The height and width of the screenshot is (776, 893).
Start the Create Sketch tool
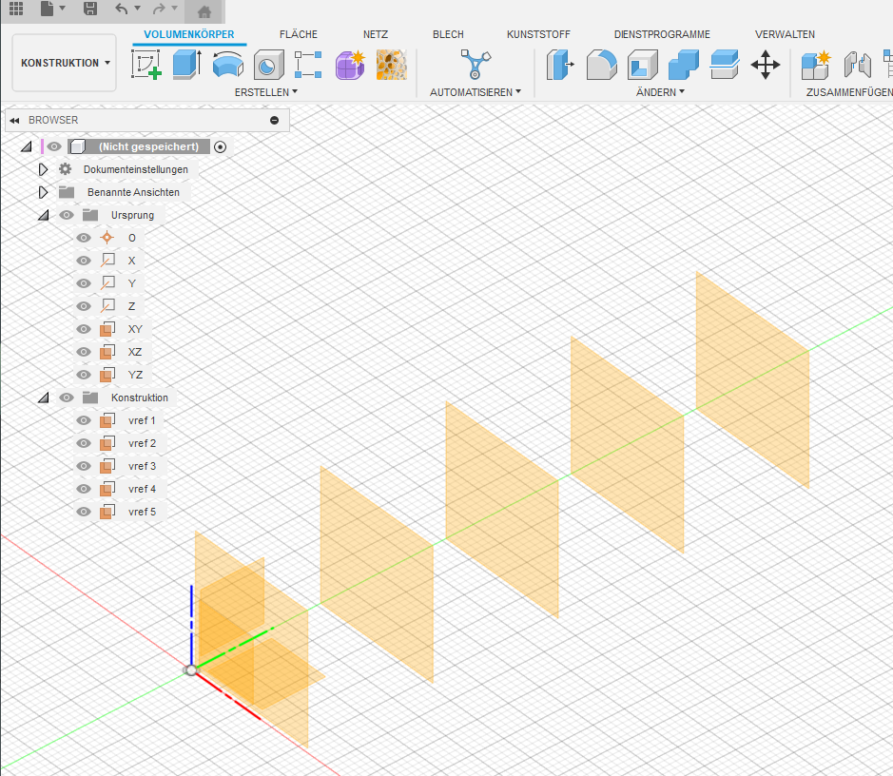tap(146, 64)
